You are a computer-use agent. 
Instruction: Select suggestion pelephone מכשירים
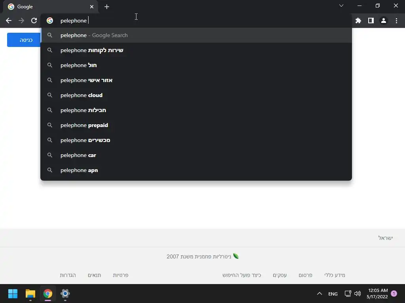[196, 140]
